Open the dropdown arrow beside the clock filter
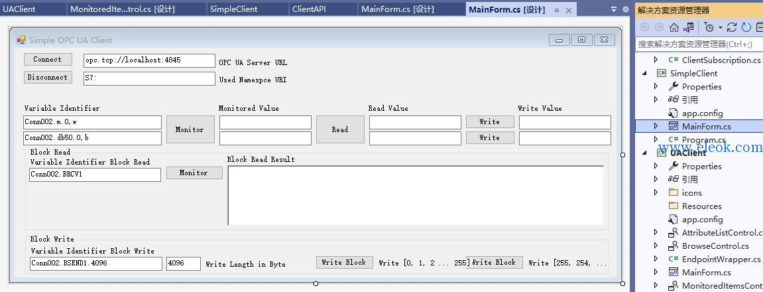 click(x=720, y=28)
